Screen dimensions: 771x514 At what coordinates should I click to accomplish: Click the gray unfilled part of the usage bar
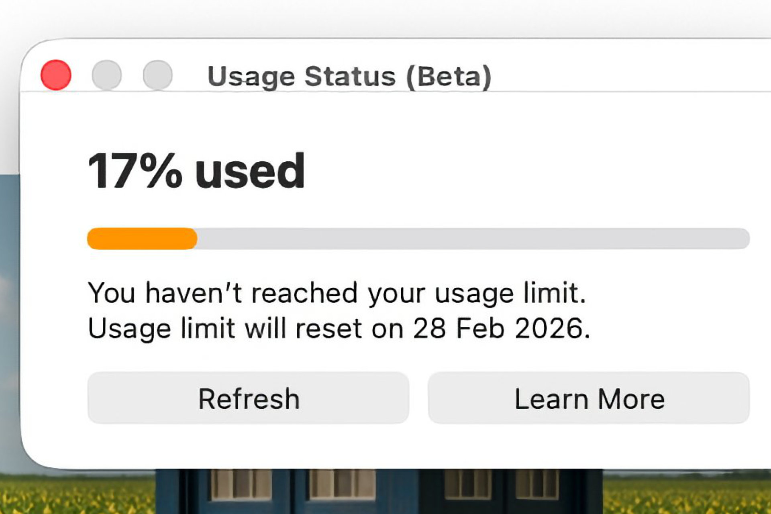[470, 239]
